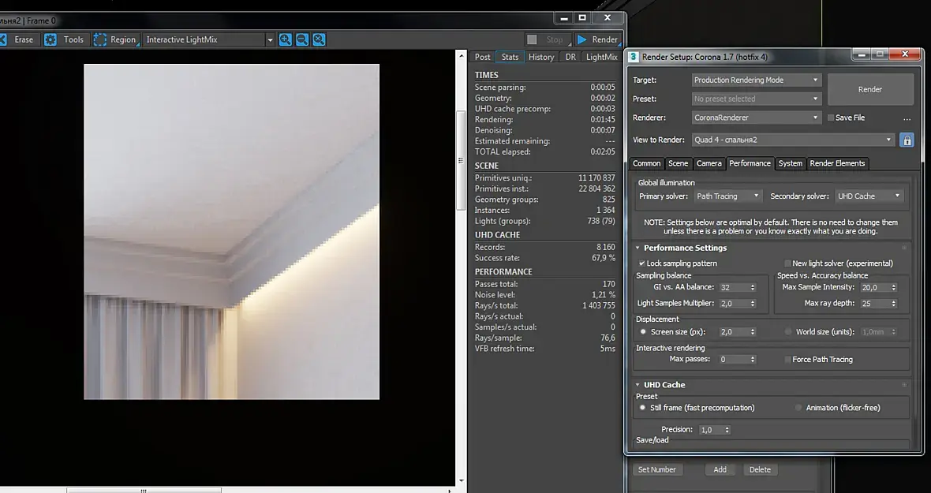931x493 pixels.
Task: Toggle the view lock padlock icon
Action: pos(906,140)
